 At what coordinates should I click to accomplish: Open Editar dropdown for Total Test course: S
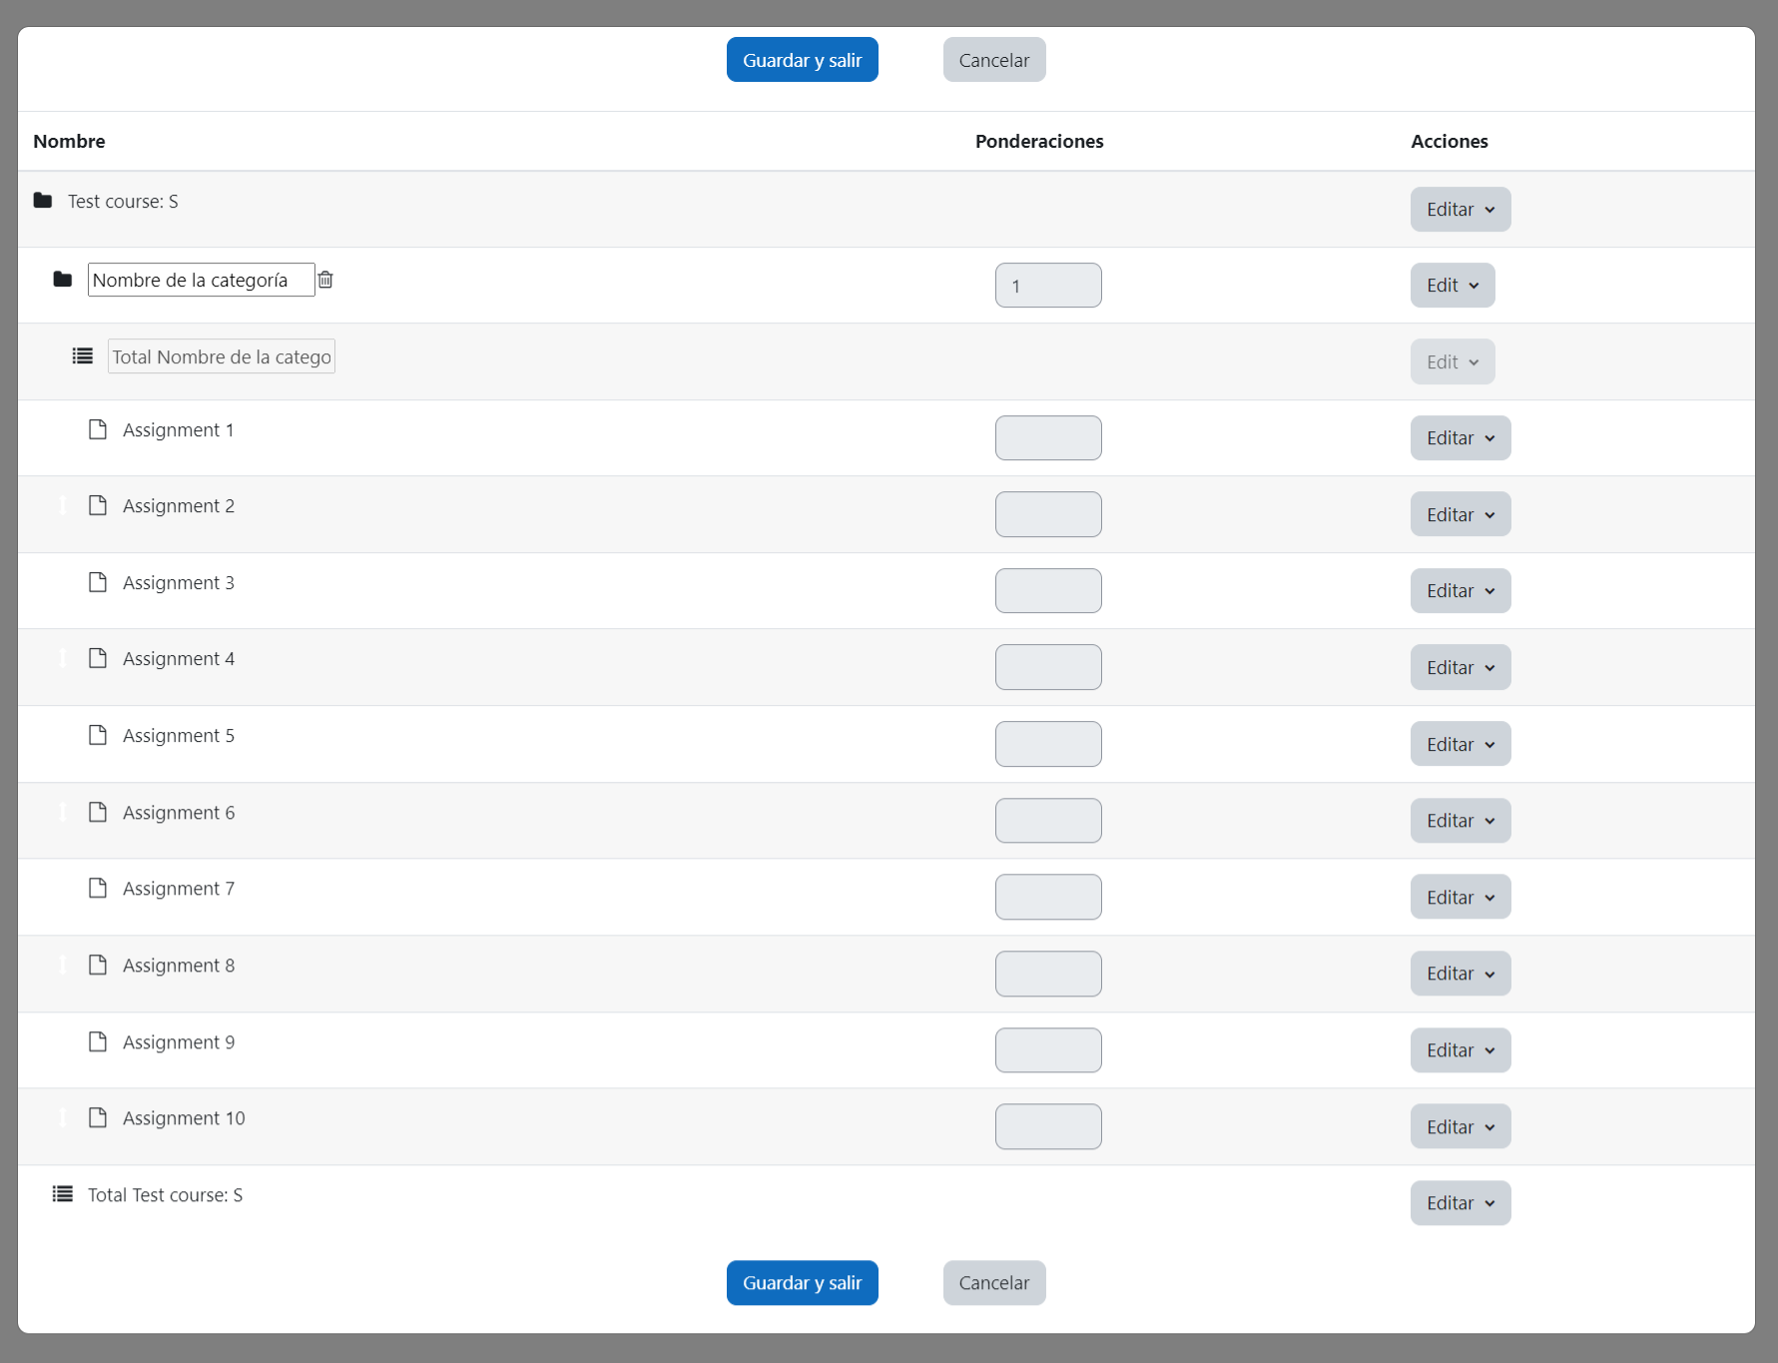point(1461,1203)
